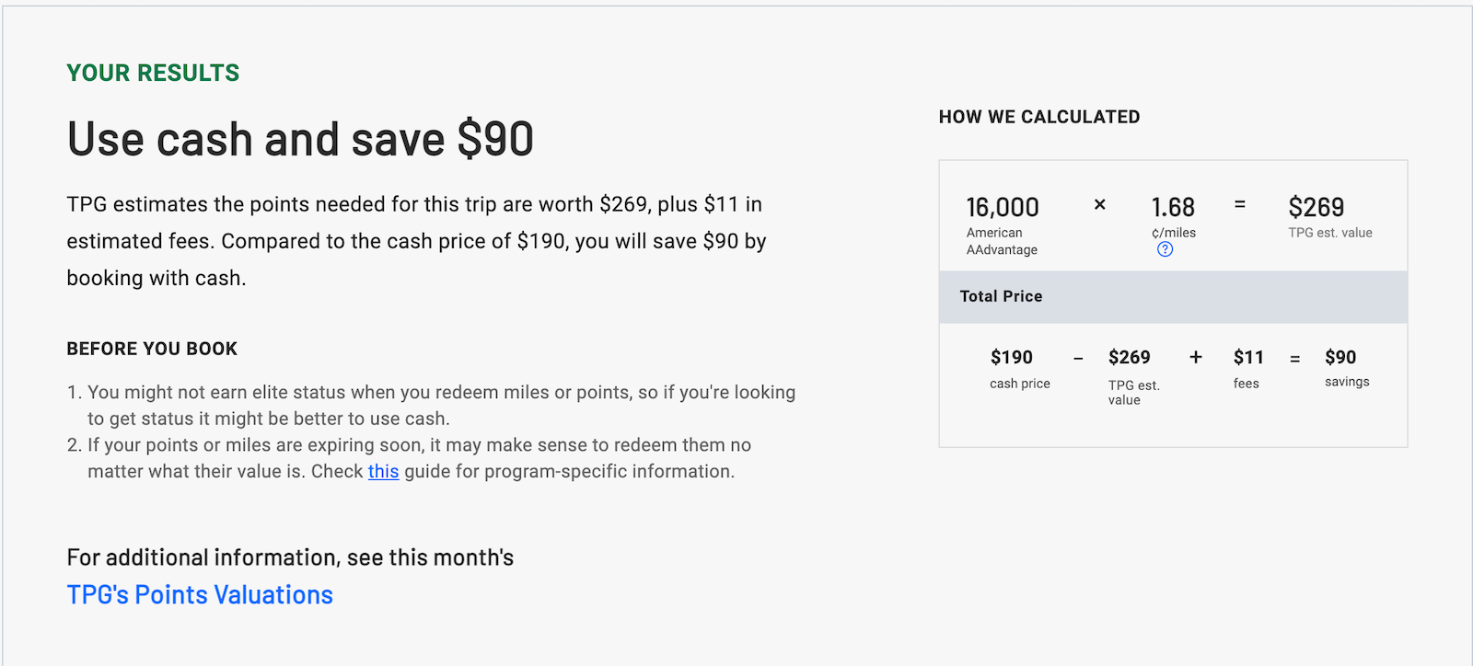Click the $11 fees figure

coord(1248,358)
